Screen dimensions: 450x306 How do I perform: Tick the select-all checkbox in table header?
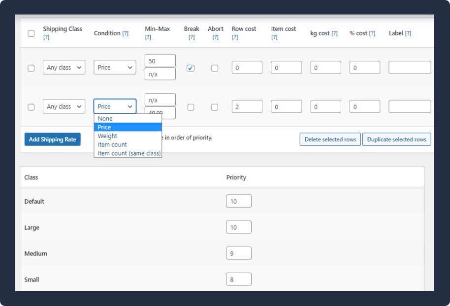(x=31, y=33)
